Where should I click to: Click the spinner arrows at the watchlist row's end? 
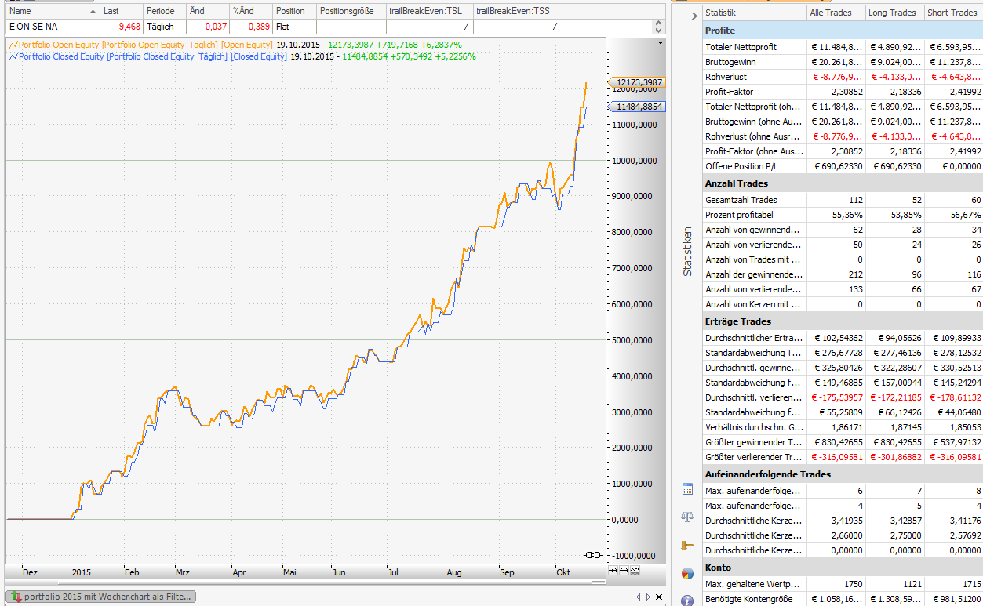(658, 27)
